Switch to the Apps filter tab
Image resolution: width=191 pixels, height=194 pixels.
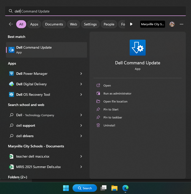pyautogui.click(x=34, y=24)
